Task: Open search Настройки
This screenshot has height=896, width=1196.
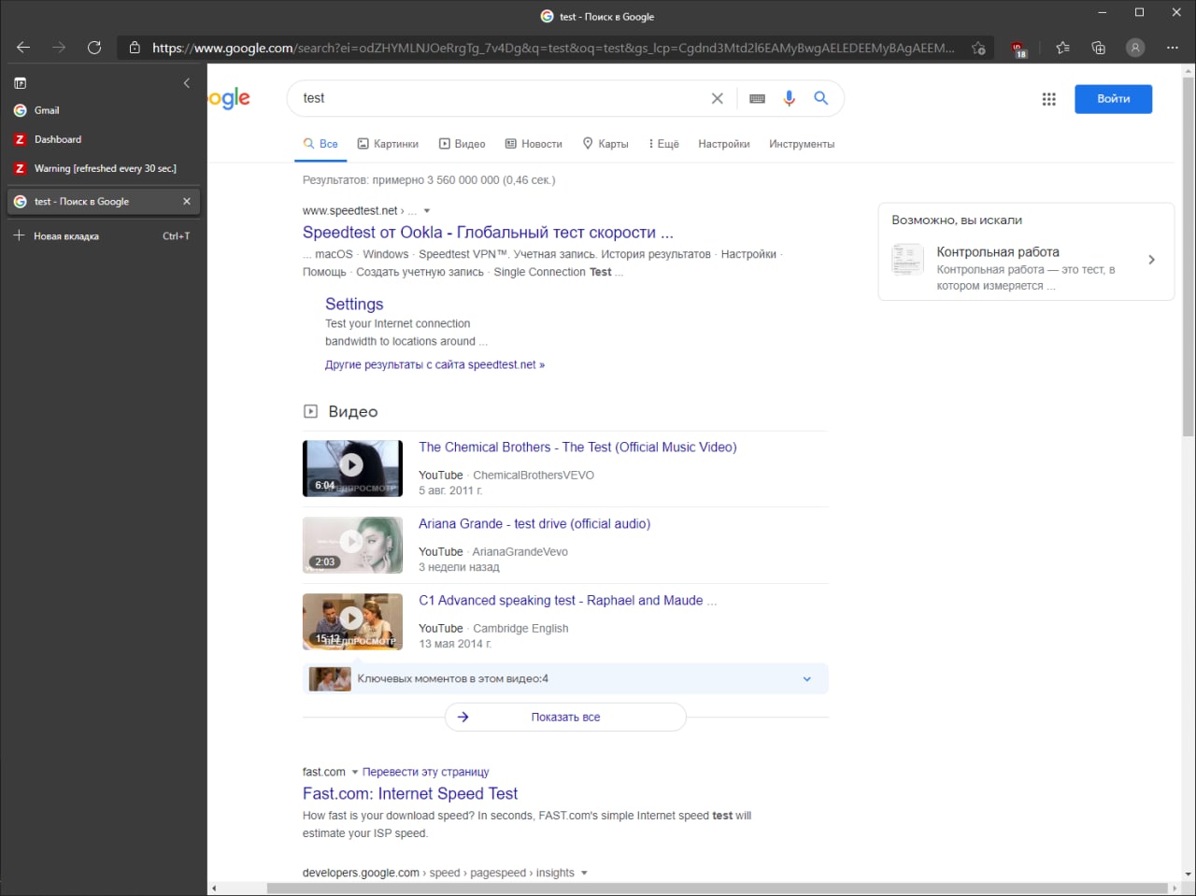Action: tap(724, 144)
